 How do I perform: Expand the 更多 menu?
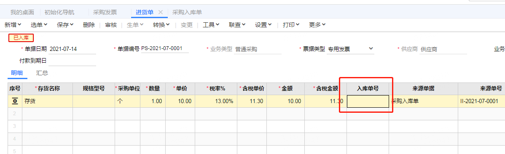click(317, 25)
